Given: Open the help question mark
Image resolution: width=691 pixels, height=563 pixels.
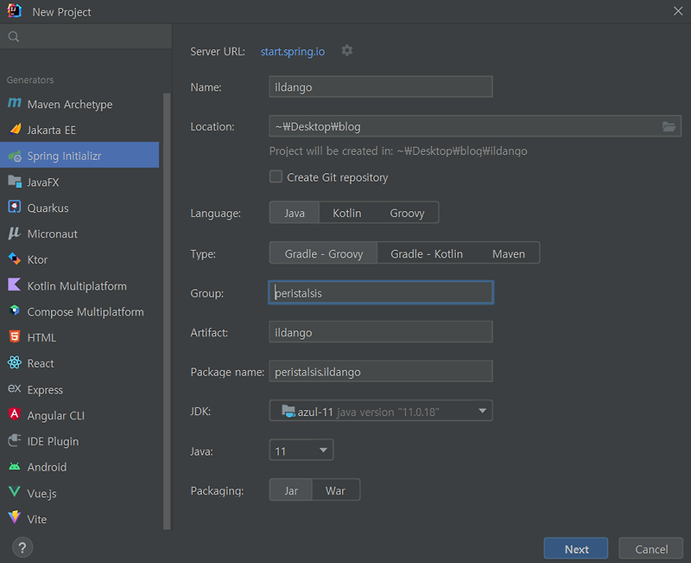Looking at the screenshot, I should pos(22,547).
